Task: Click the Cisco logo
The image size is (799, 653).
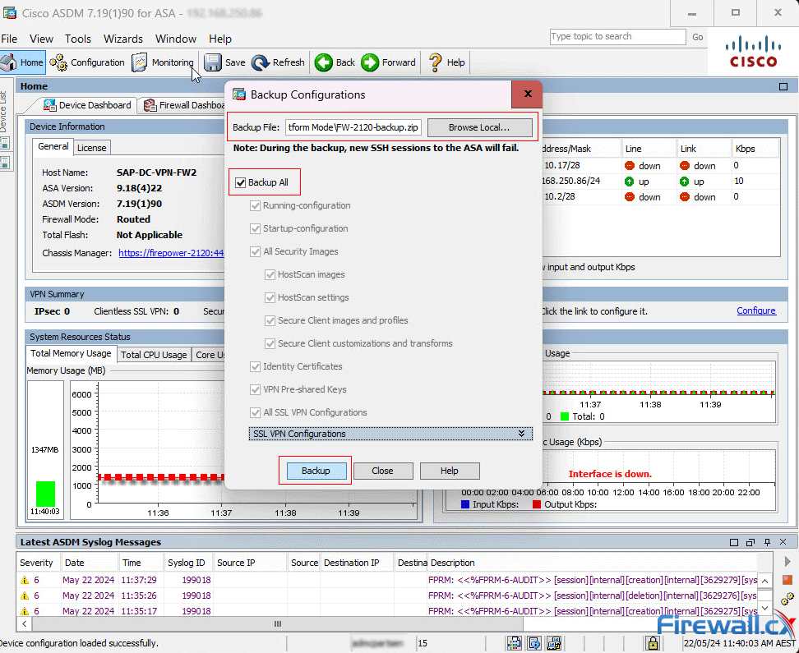Action: click(753, 53)
